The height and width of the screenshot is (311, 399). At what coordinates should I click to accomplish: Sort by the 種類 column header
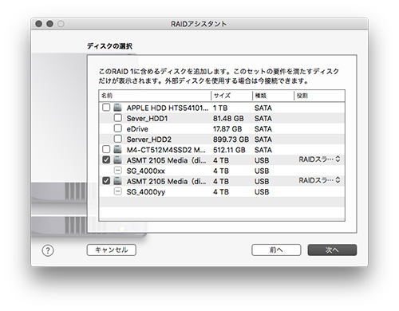point(273,96)
